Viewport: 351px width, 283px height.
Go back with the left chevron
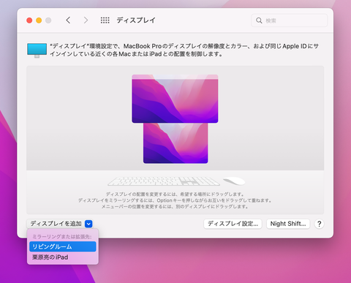pyautogui.click(x=68, y=20)
